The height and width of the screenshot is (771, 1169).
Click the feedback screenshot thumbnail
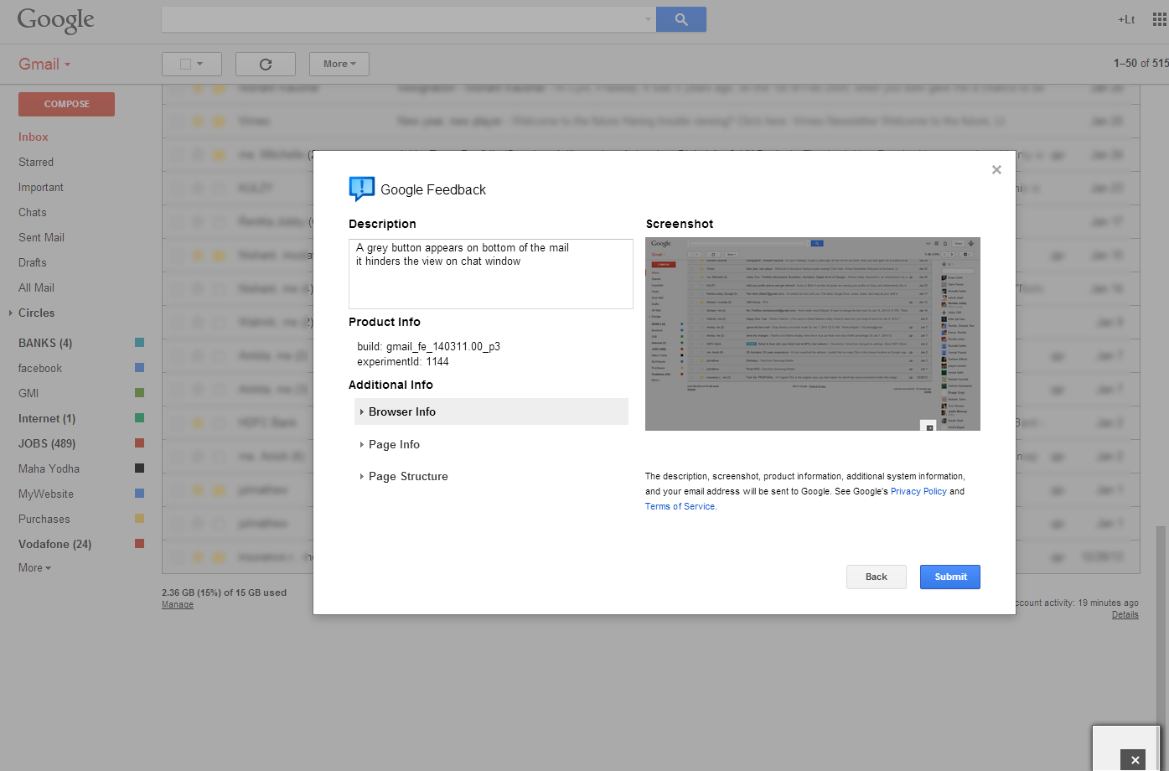click(813, 334)
